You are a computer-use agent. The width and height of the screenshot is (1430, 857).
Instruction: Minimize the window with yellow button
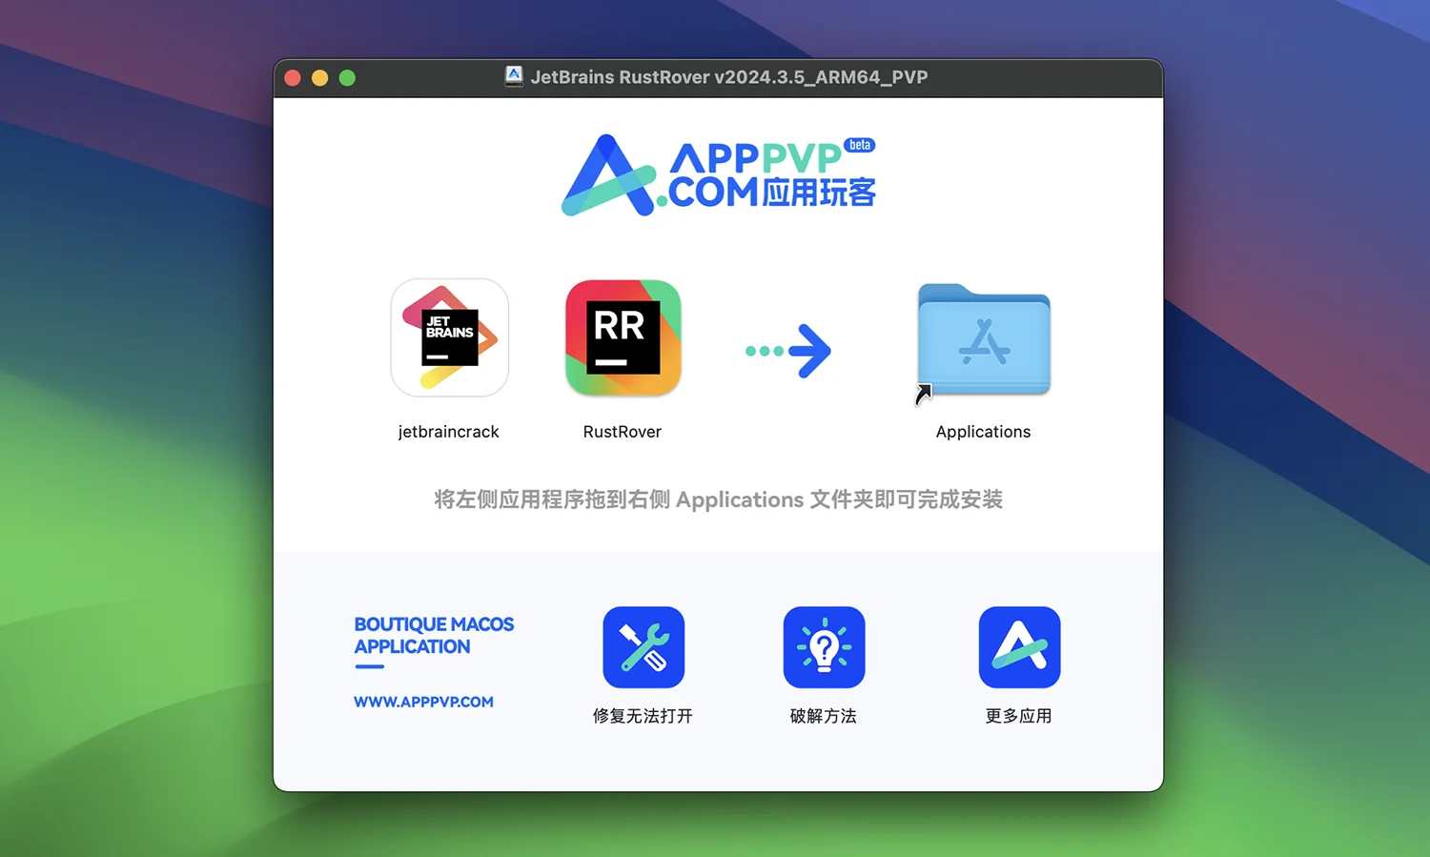coord(320,78)
